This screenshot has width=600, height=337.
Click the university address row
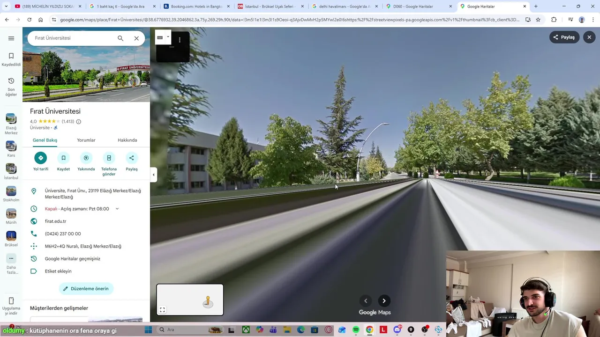[86, 194]
